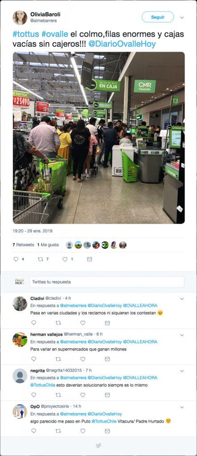Open the #tottus hashtag
197x456 pixels.
pos(26,34)
